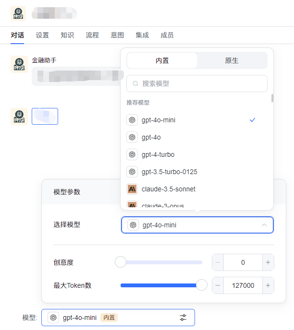Decrease 最大Token数 with the minus button
This screenshot has width=294, height=330.
click(x=218, y=285)
